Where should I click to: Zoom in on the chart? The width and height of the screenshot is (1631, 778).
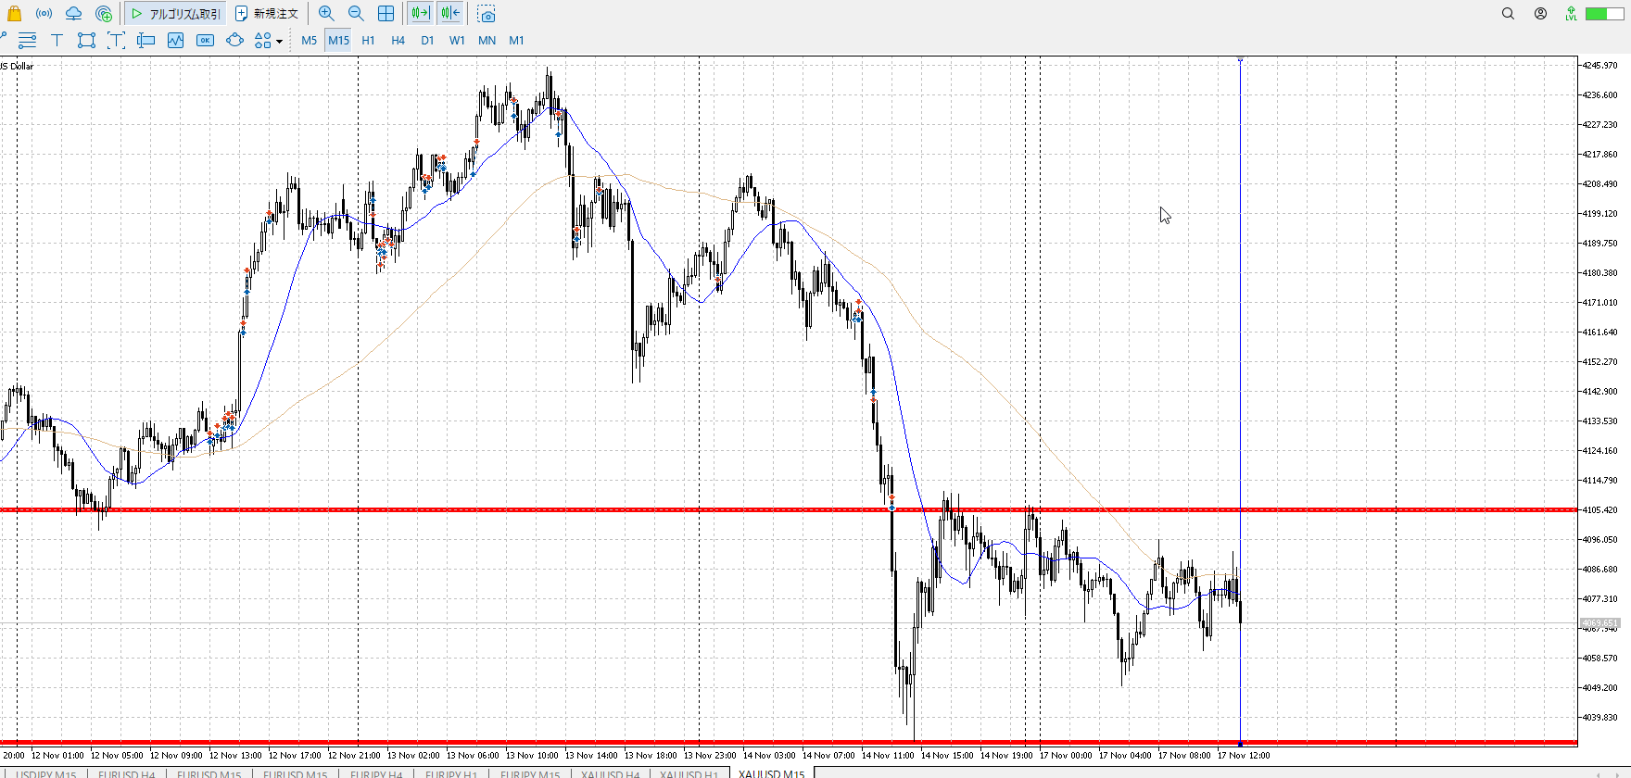326,14
